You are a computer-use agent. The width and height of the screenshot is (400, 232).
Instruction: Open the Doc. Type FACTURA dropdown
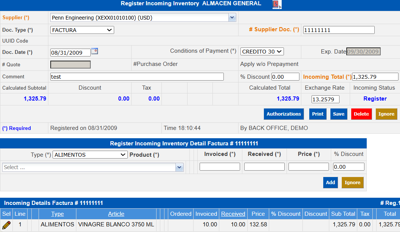82,30
